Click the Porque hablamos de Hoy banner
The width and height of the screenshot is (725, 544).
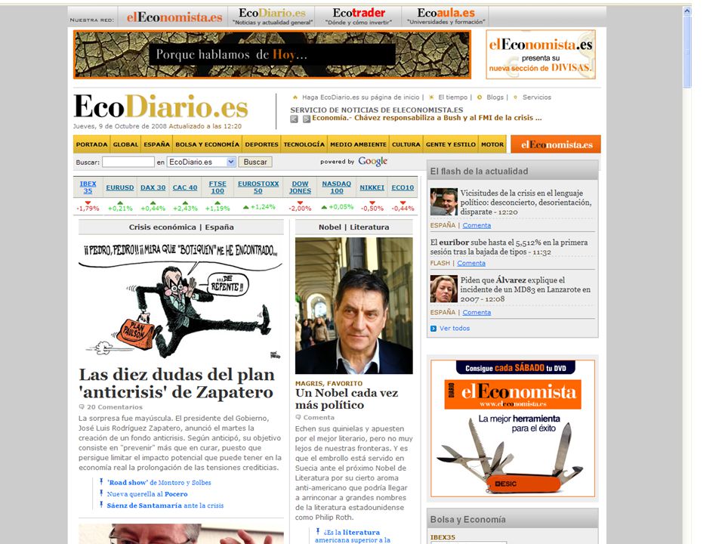[272, 54]
